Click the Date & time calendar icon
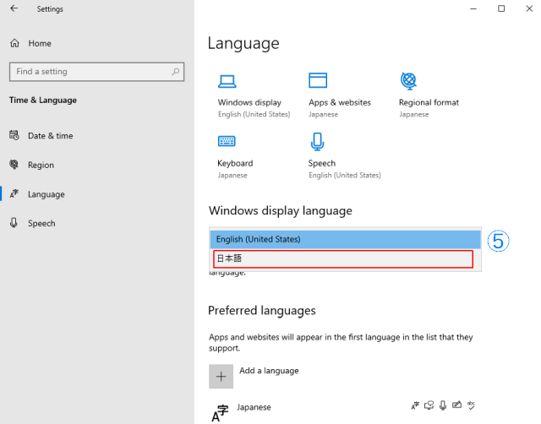This screenshot has height=424, width=541. (x=14, y=135)
